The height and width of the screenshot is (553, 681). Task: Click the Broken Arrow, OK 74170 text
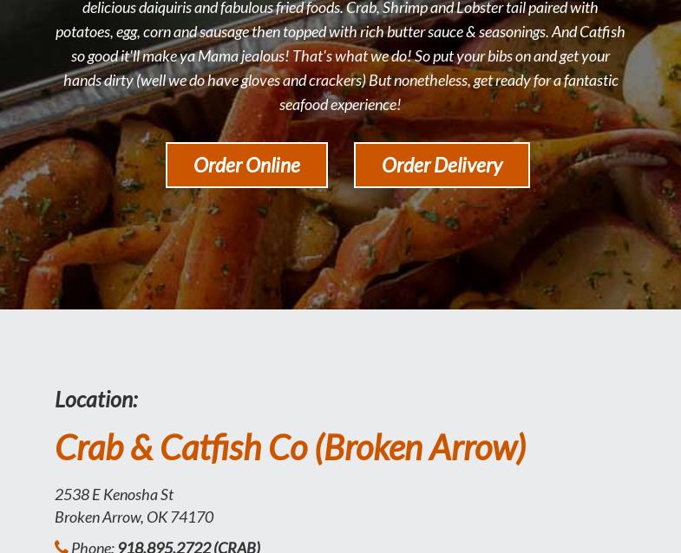click(134, 517)
